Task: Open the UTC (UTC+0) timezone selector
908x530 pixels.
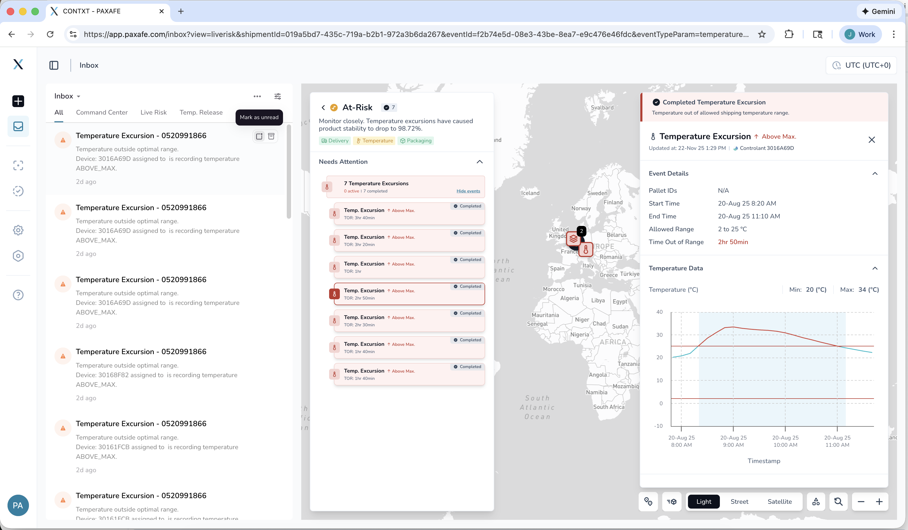Action: 861,65
